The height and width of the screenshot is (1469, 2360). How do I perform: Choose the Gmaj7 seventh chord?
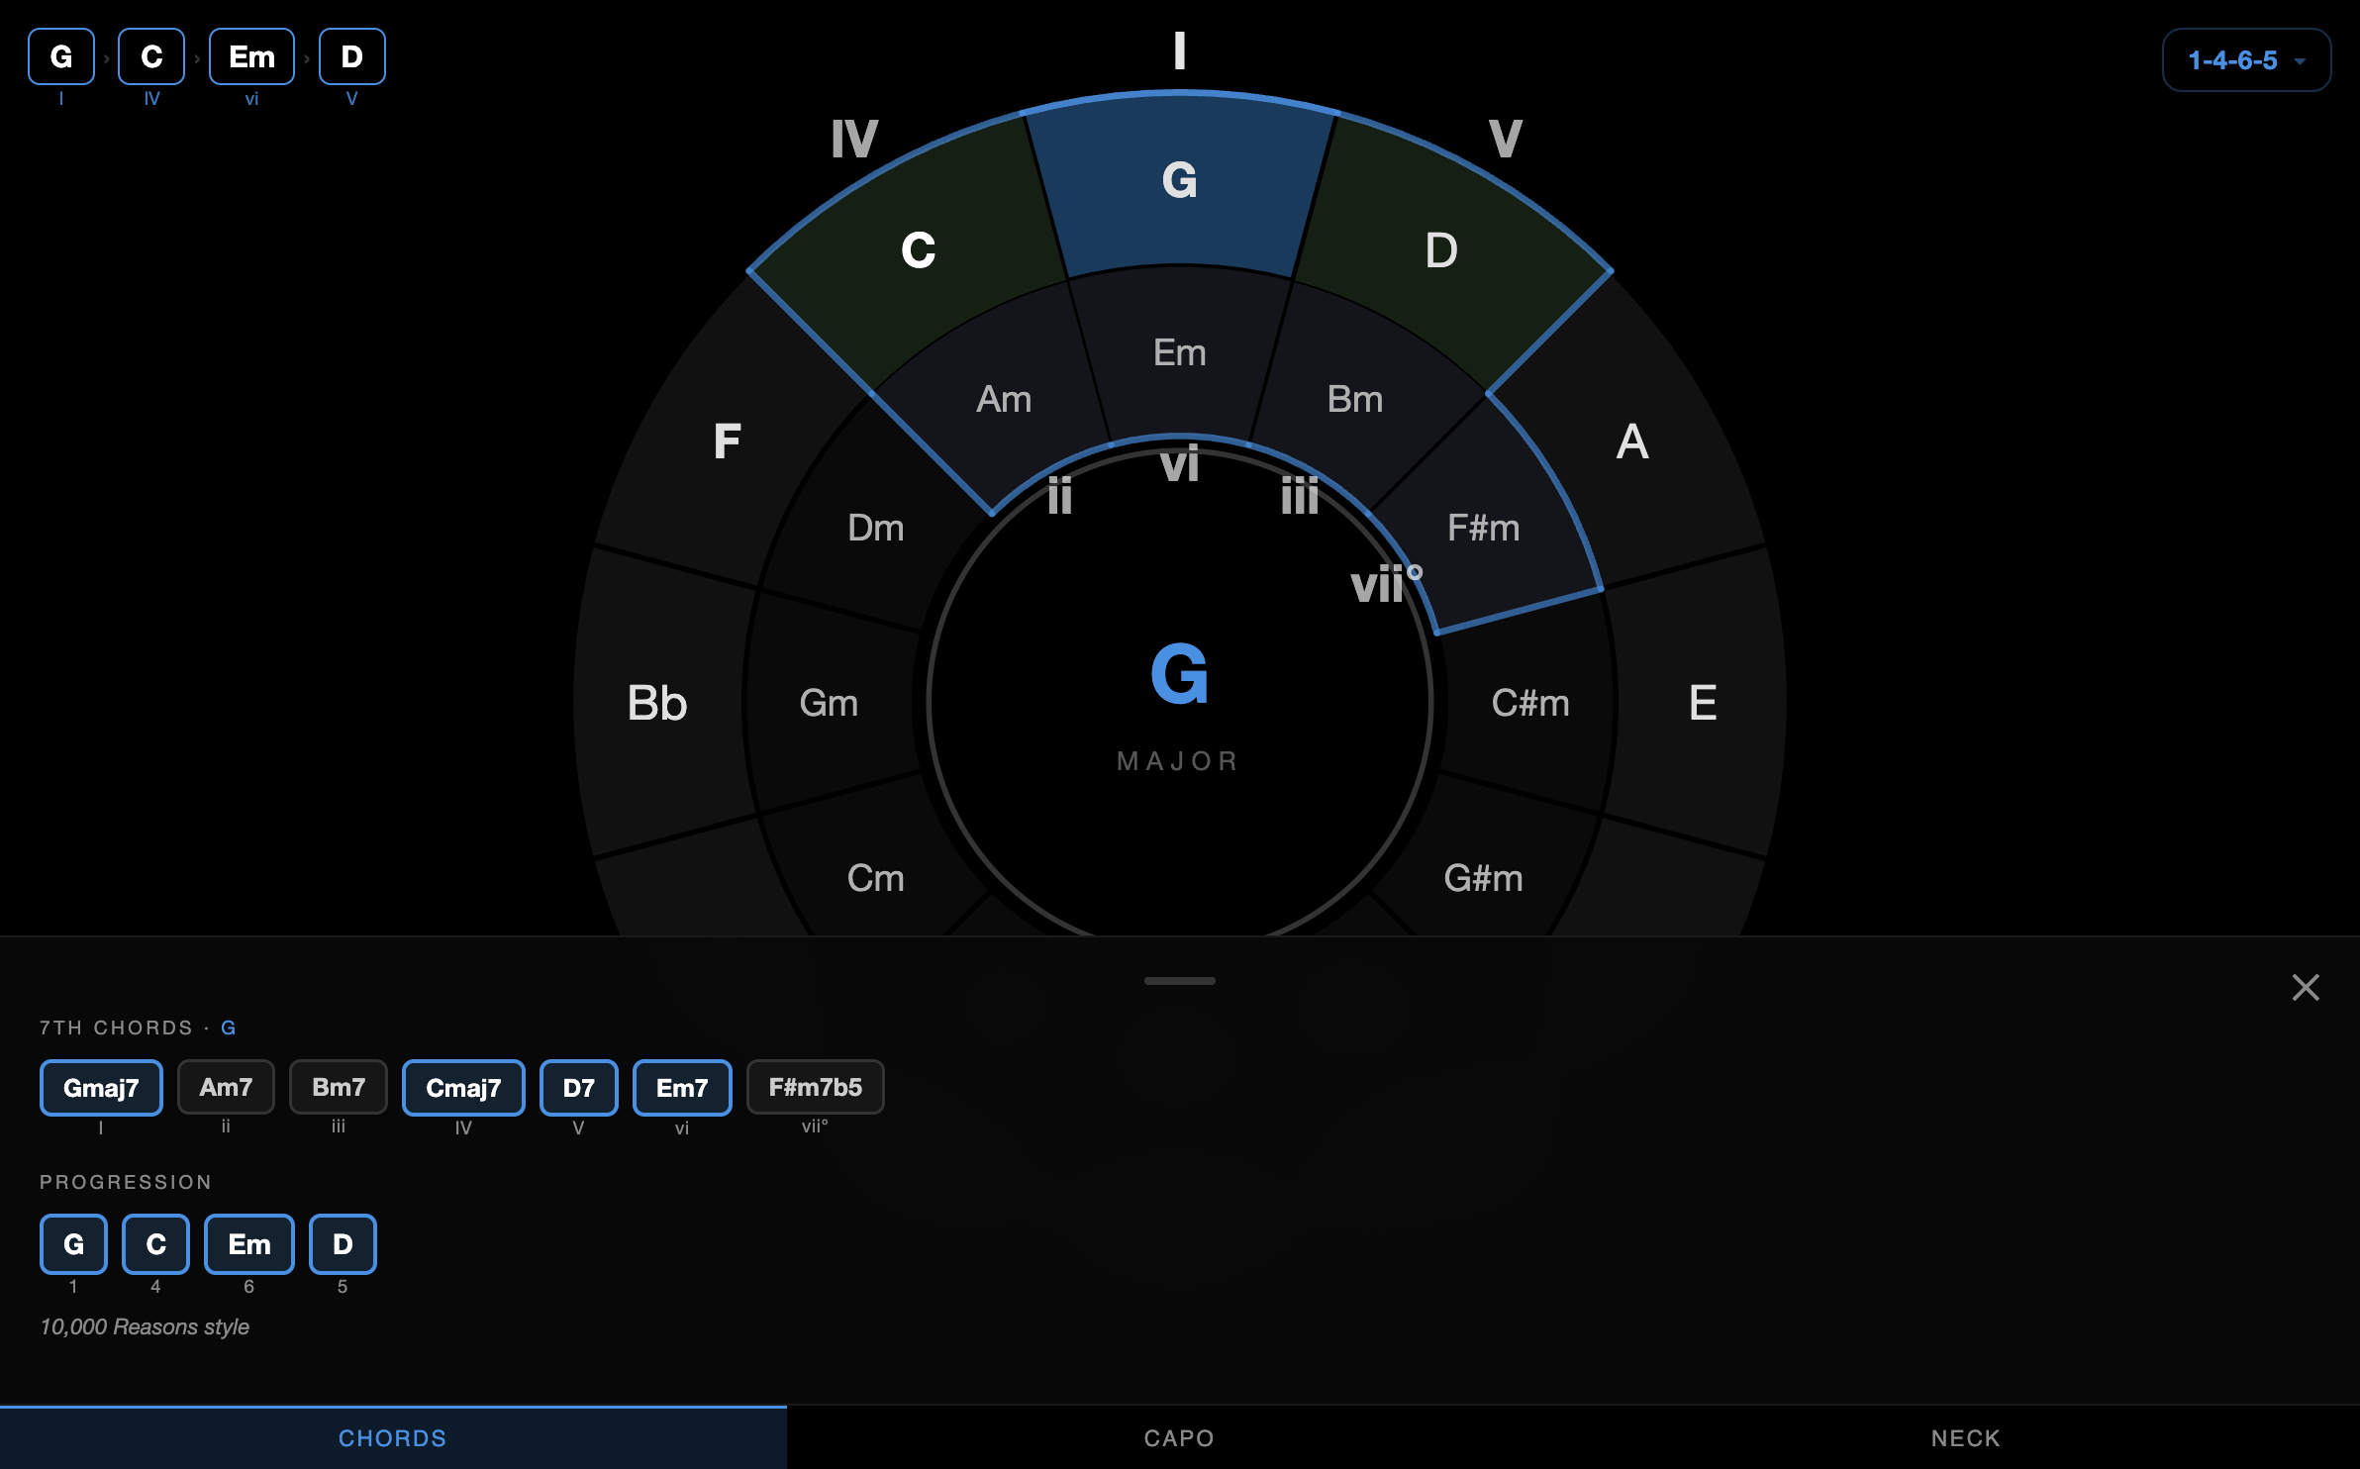(101, 1088)
